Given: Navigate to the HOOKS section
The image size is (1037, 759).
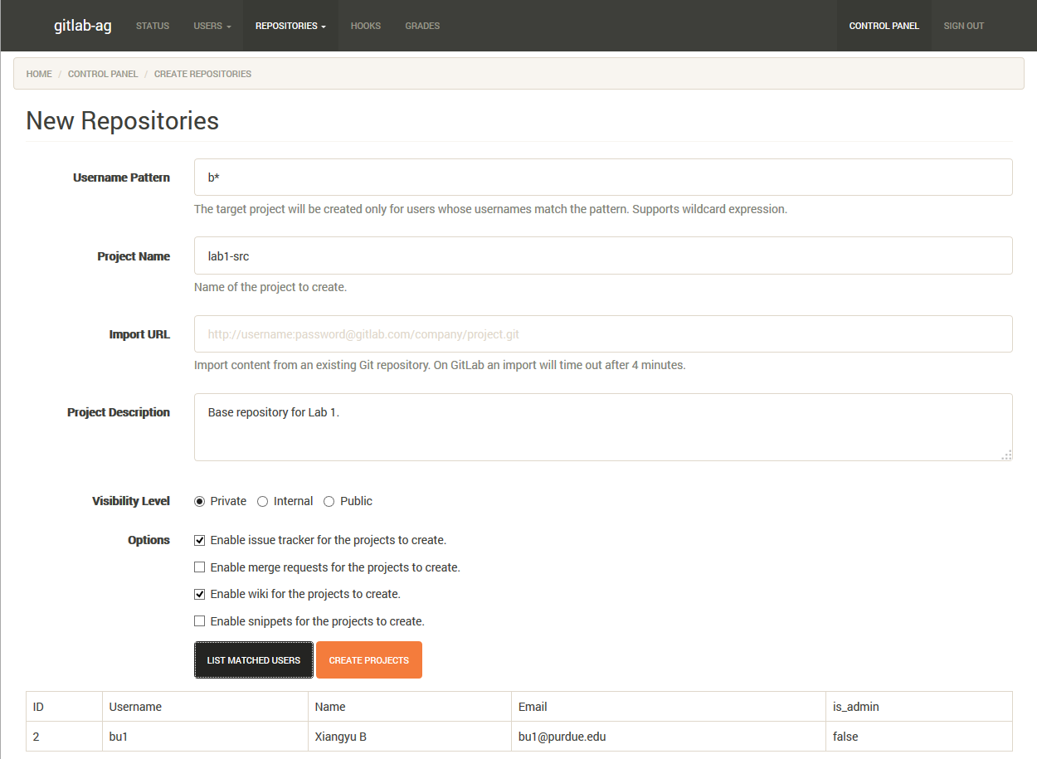Looking at the screenshot, I should (366, 26).
